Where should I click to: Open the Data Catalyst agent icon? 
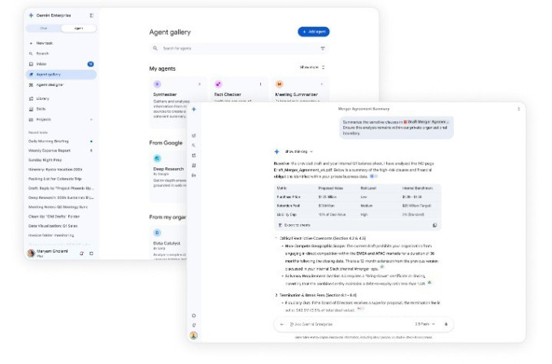tap(158, 232)
